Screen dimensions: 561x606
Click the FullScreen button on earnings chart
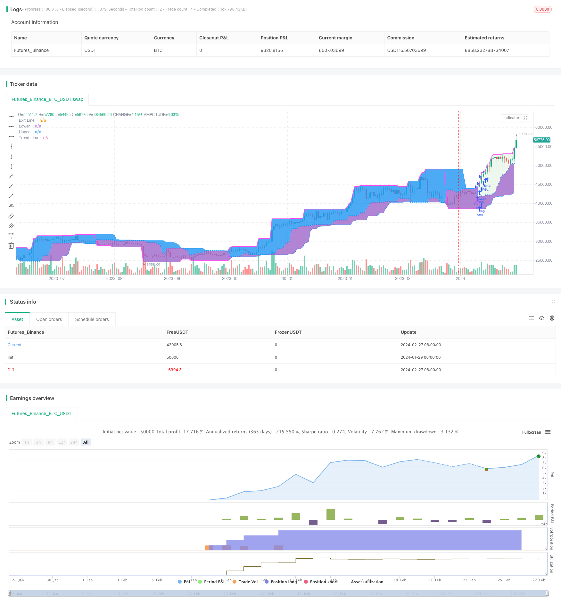pyautogui.click(x=531, y=432)
